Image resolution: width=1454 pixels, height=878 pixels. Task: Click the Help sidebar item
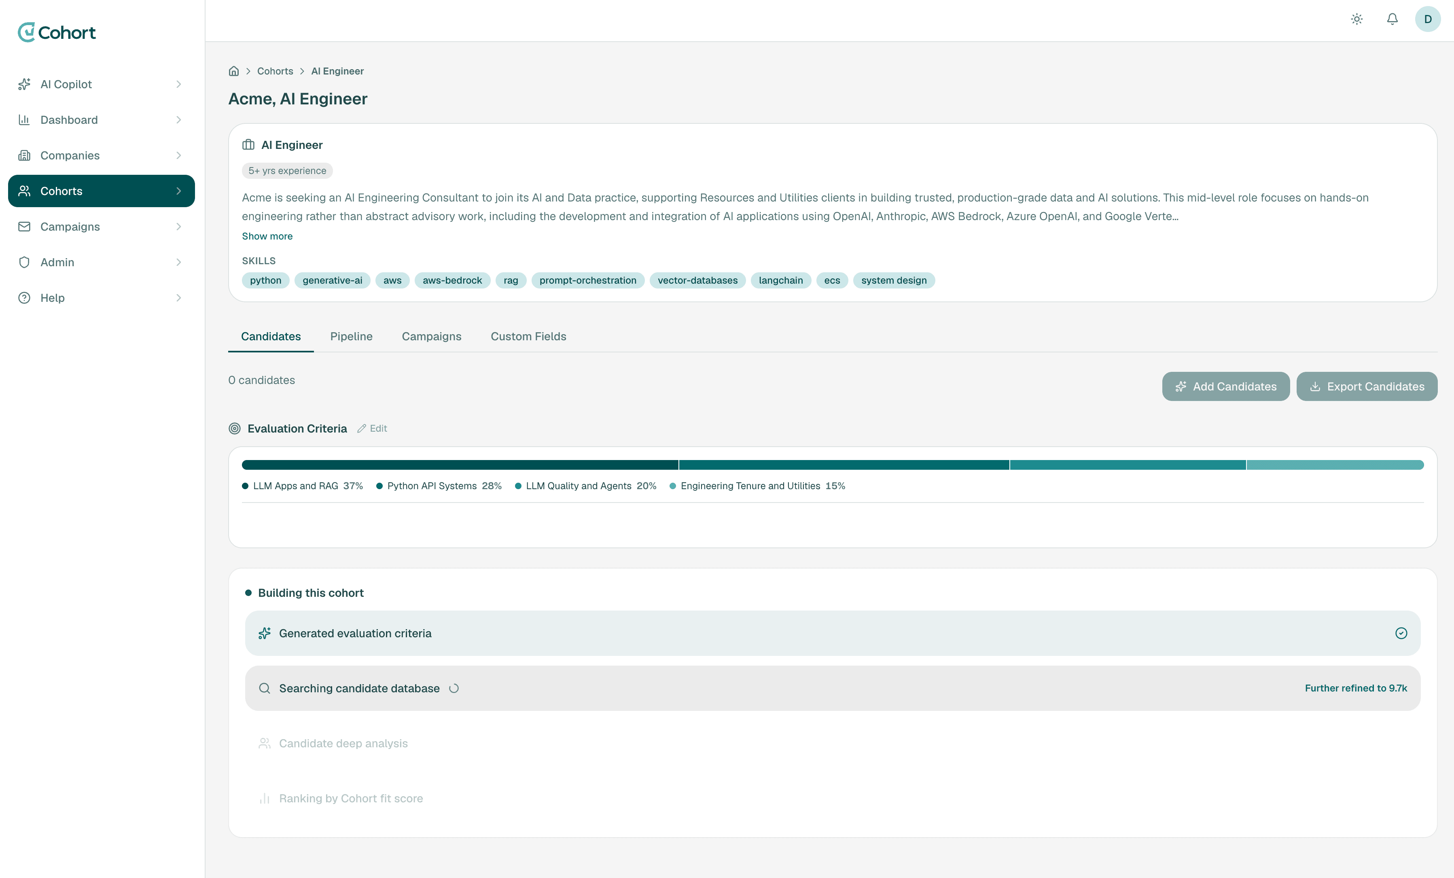pyautogui.click(x=102, y=297)
